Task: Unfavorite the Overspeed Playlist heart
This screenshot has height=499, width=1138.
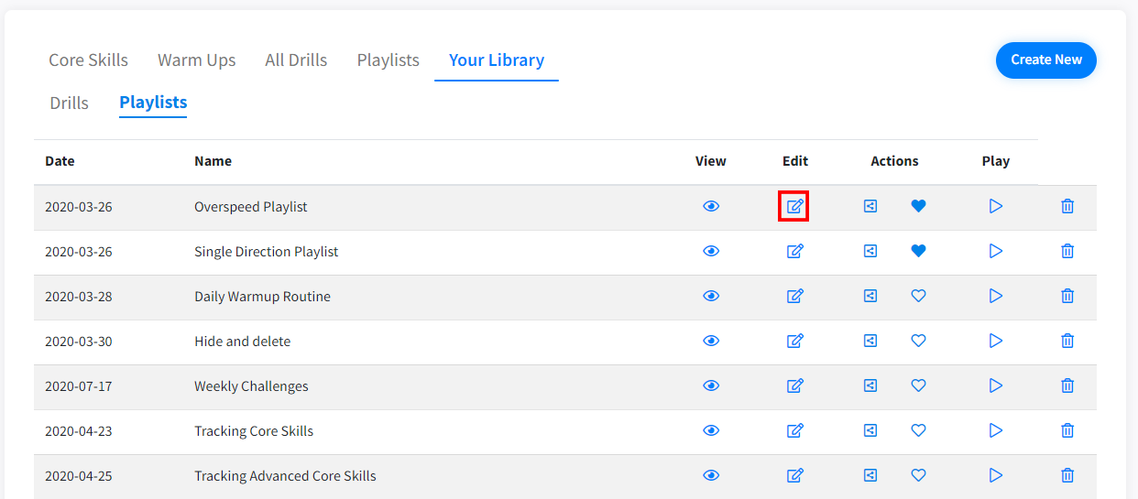Action: click(x=918, y=206)
